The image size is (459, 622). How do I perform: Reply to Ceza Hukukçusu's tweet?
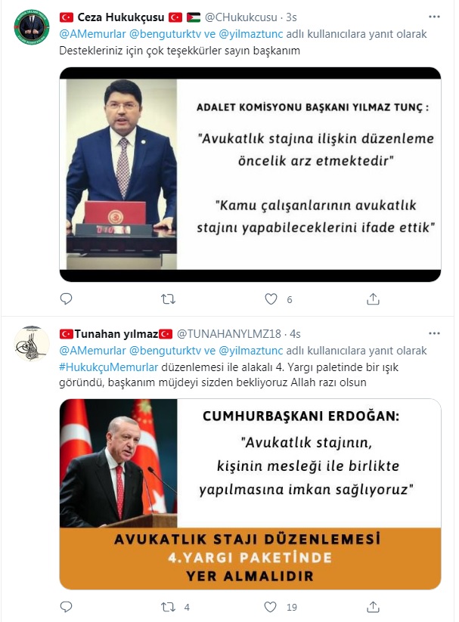coord(66,299)
